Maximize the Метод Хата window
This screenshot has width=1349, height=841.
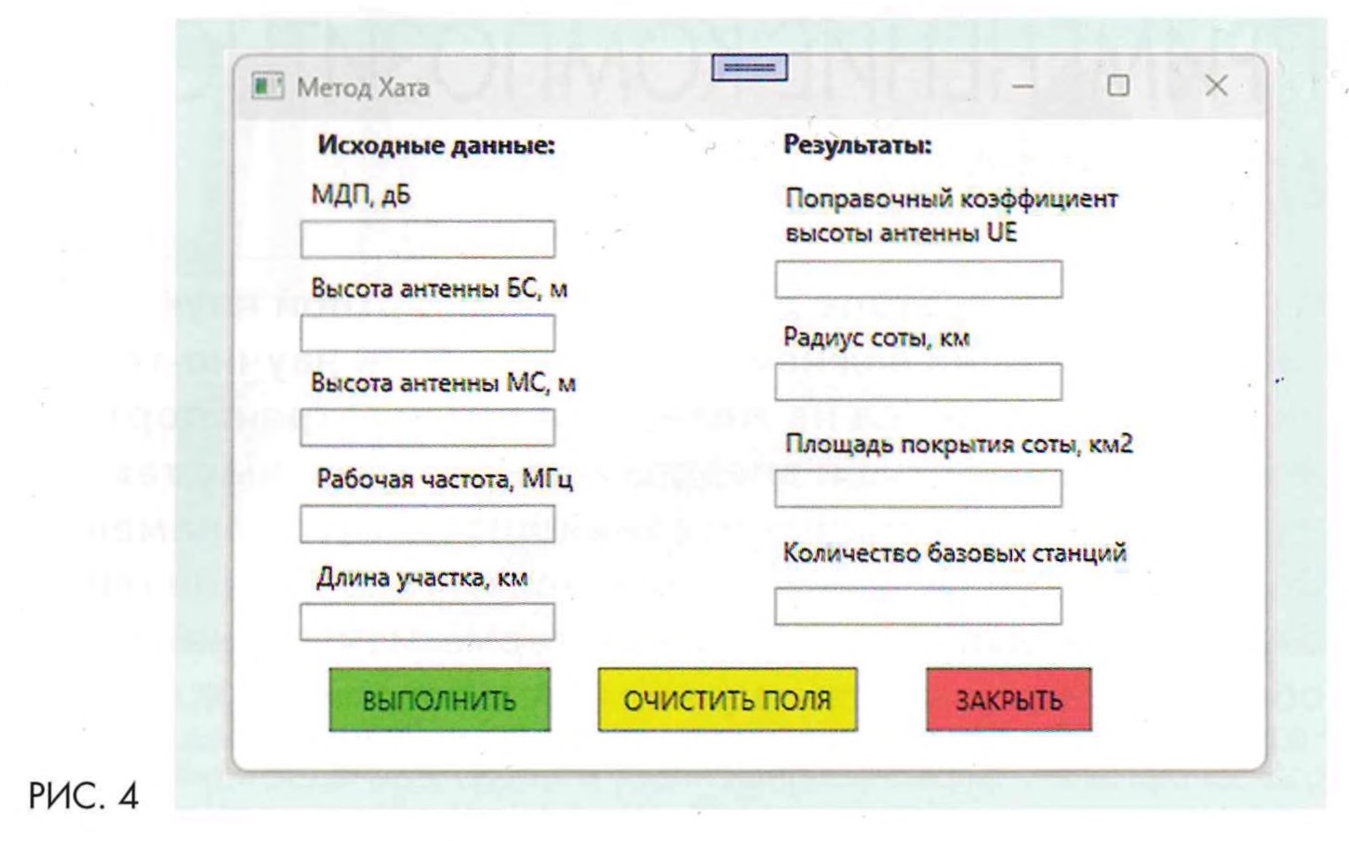tap(1118, 86)
